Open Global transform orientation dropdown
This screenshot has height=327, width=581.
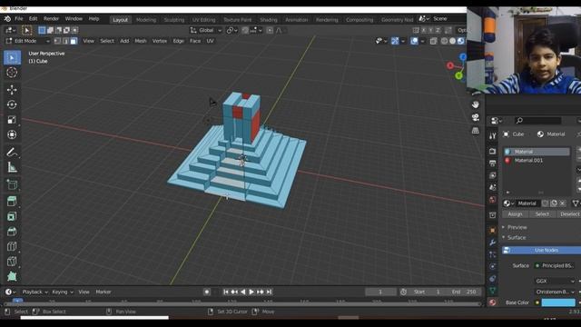[206, 30]
